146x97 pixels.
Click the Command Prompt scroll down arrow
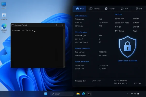[64, 67]
